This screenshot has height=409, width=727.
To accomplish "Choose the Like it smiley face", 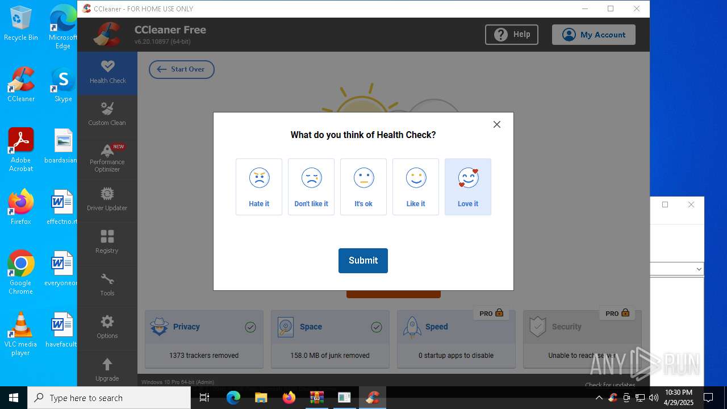I will 416,187.
